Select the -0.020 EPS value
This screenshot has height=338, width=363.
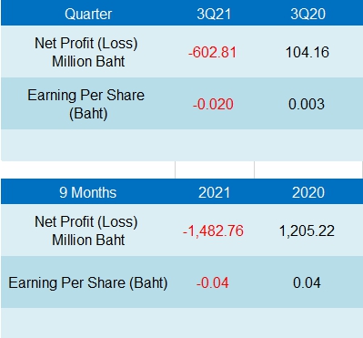pos(213,104)
